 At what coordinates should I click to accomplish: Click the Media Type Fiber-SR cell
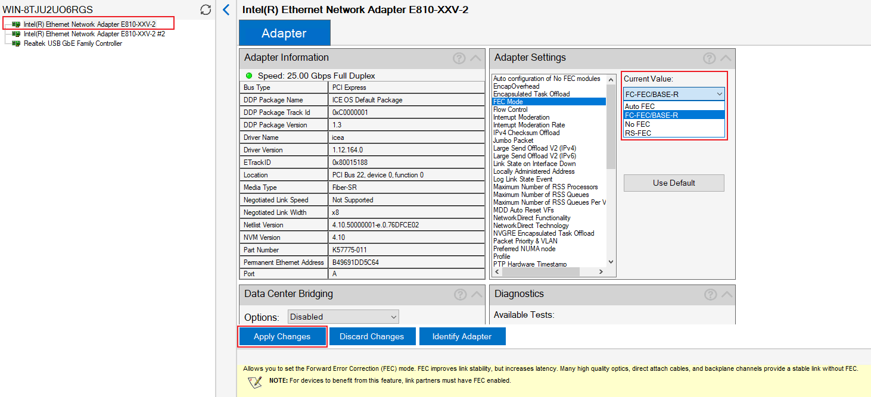(x=406, y=187)
